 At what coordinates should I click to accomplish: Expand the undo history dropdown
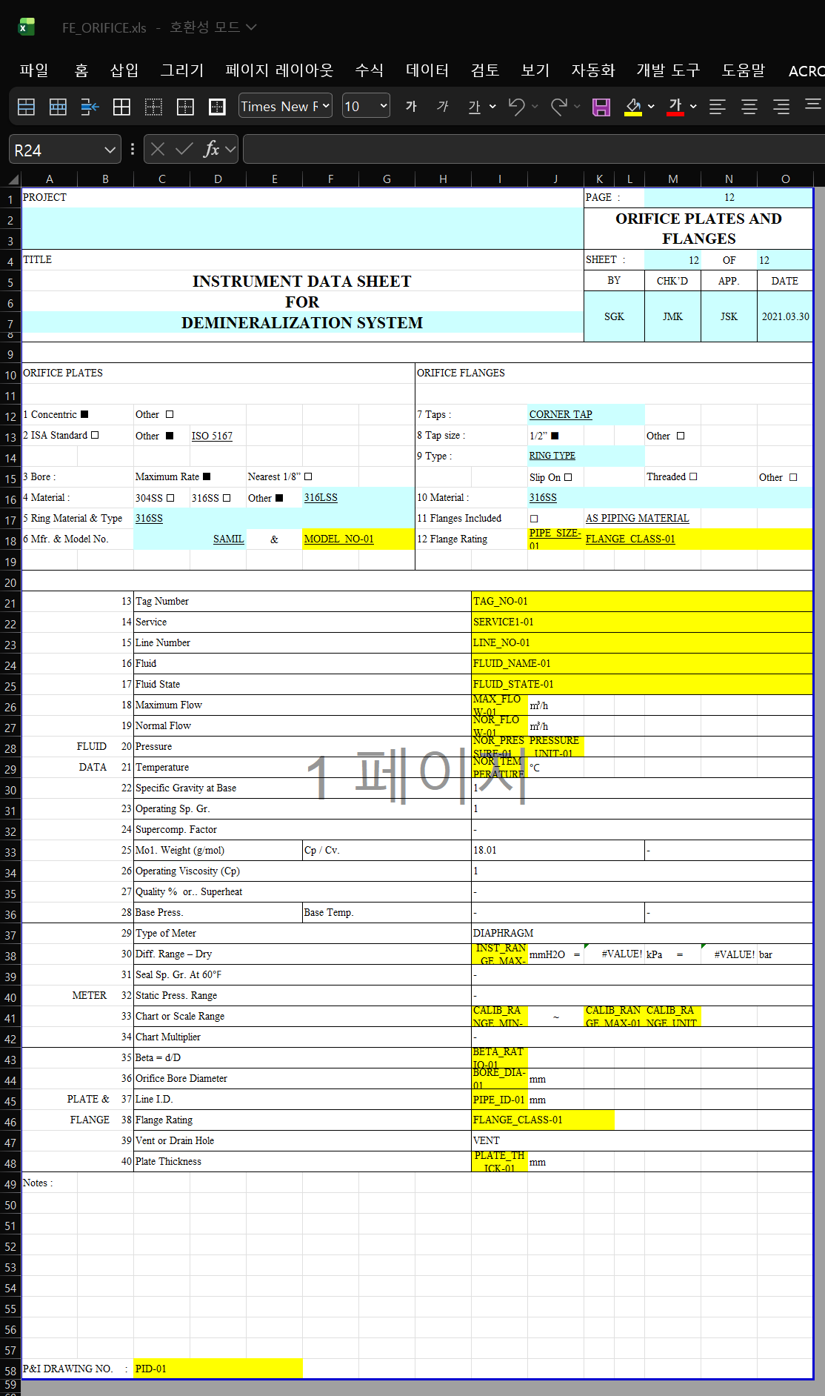[x=535, y=107]
